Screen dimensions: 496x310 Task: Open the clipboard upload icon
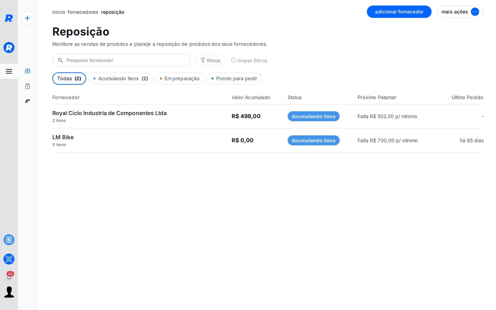point(28,86)
